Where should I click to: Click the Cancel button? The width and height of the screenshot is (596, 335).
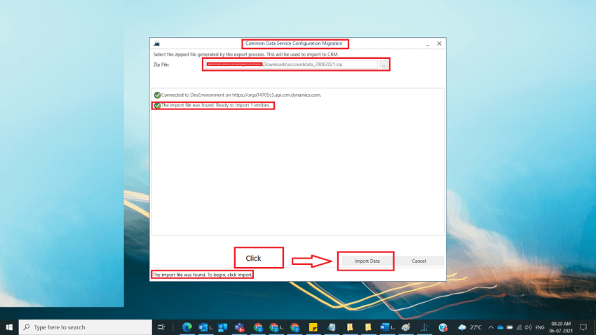tap(419, 261)
